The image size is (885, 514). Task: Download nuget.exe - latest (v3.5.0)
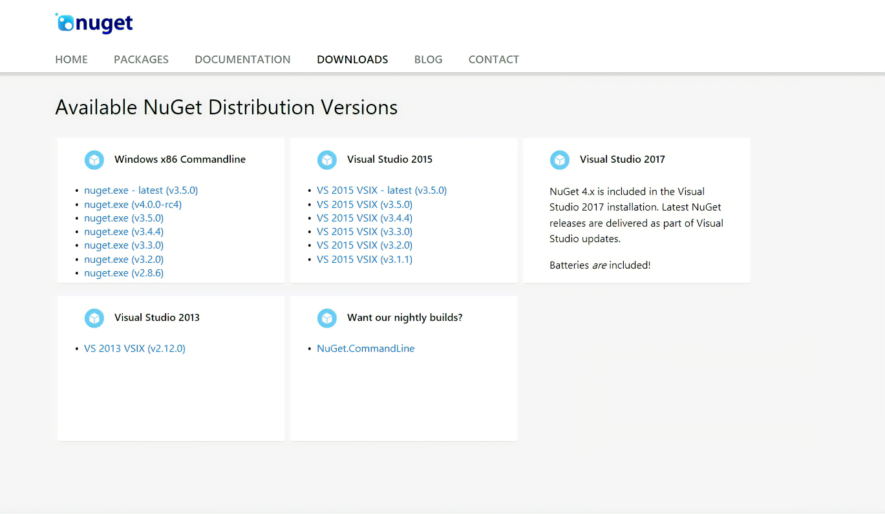(x=141, y=190)
